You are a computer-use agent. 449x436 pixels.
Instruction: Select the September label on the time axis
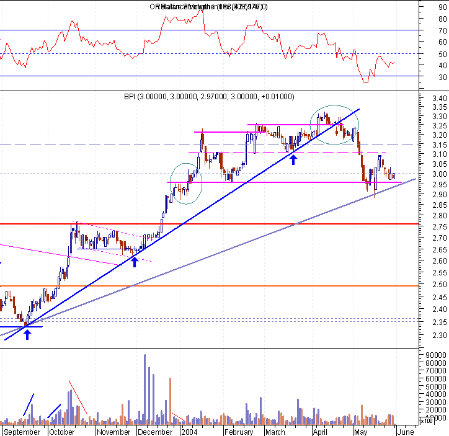click(22, 432)
